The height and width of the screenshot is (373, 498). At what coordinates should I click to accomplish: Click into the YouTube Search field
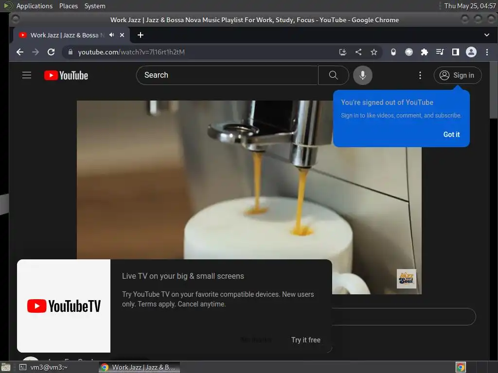227,75
